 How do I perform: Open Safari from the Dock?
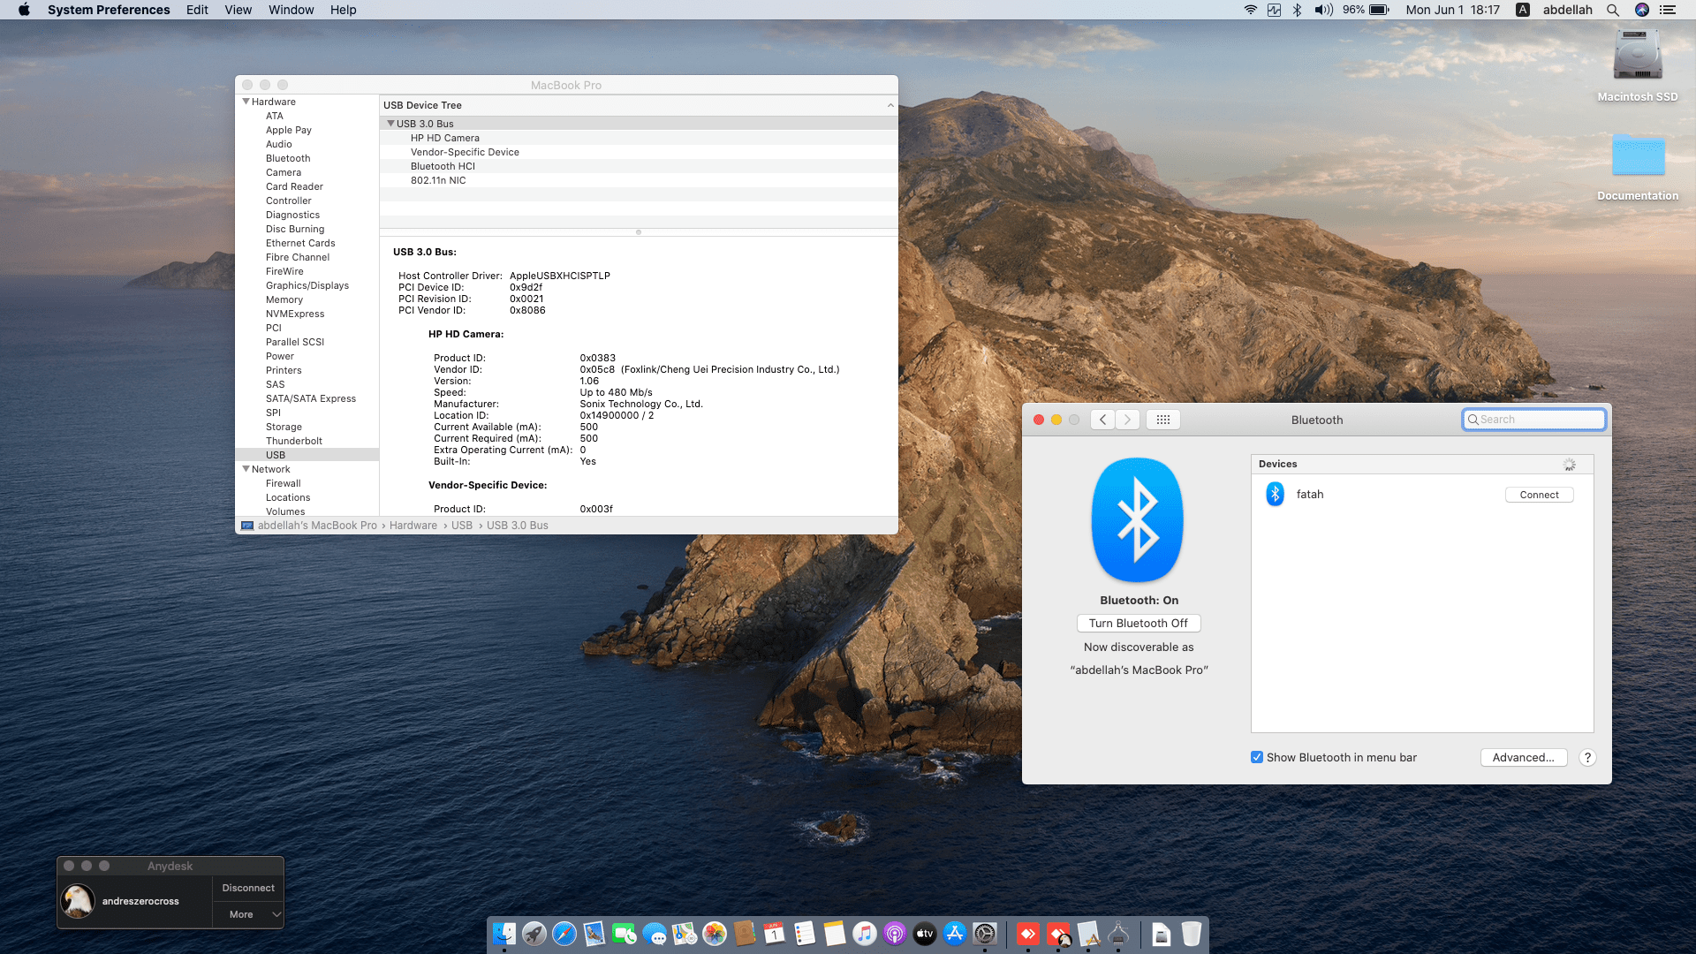564,934
